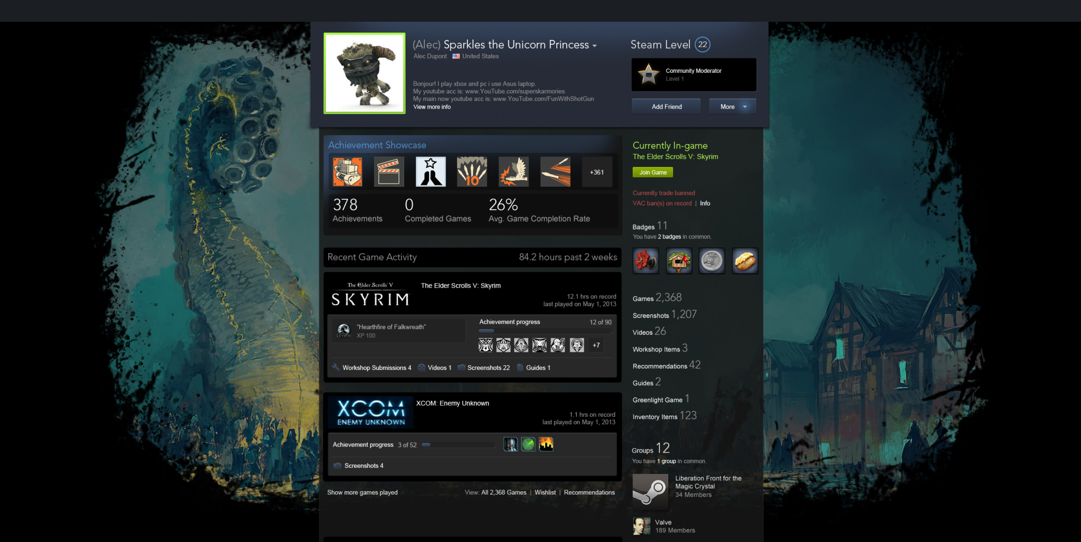The width and height of the screenshot is (1081, 542).
Task: Show the +7 more Skyrim achievements
Action: click(x=596, y=345)
